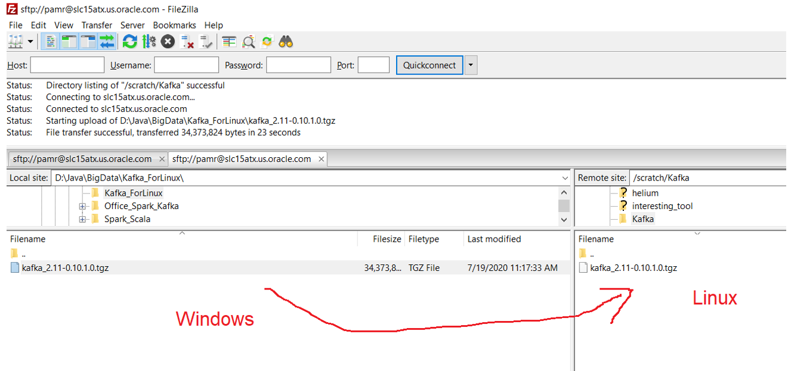This screenshot has height=371, width=788.
Task: Open the Site Manager icon
Action: coord(15,42)
